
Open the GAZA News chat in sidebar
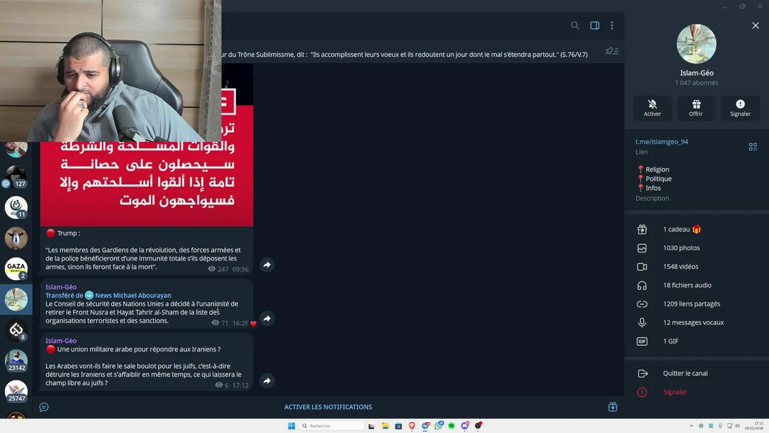click(16, 269)
